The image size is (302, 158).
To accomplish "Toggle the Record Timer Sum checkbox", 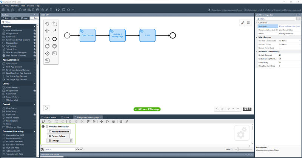I will point(280,48).
